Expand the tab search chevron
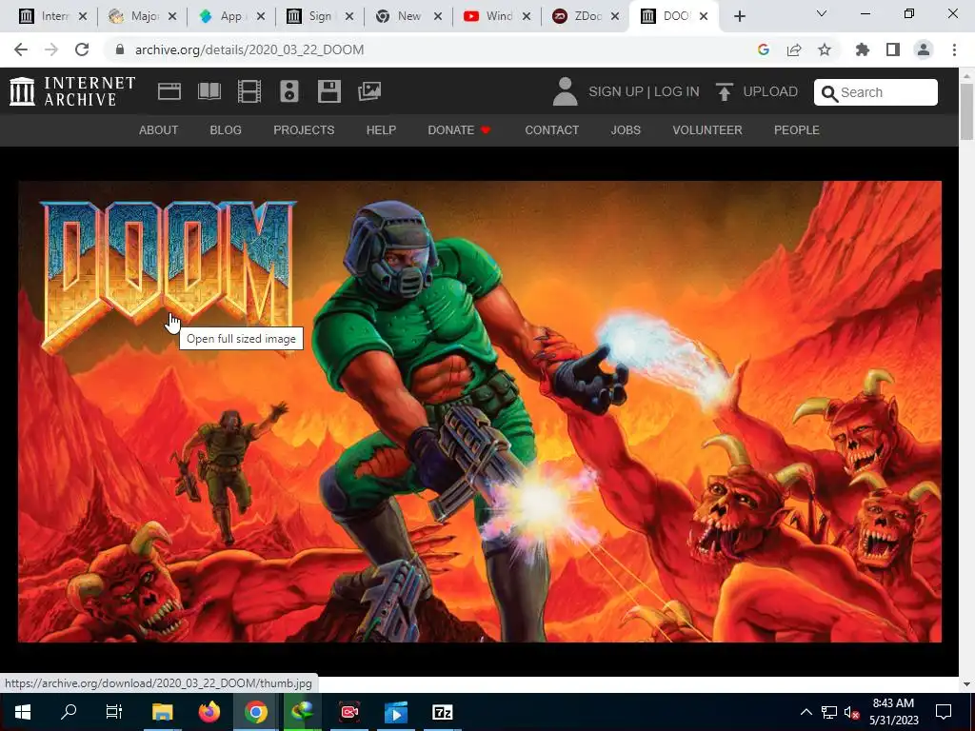 822,13
